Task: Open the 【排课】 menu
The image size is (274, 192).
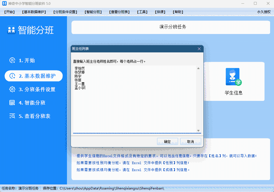Action: (160, 12)
